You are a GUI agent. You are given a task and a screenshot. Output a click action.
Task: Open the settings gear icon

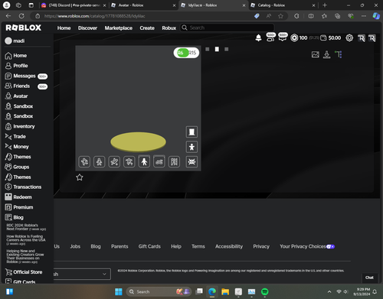(349, 38)
